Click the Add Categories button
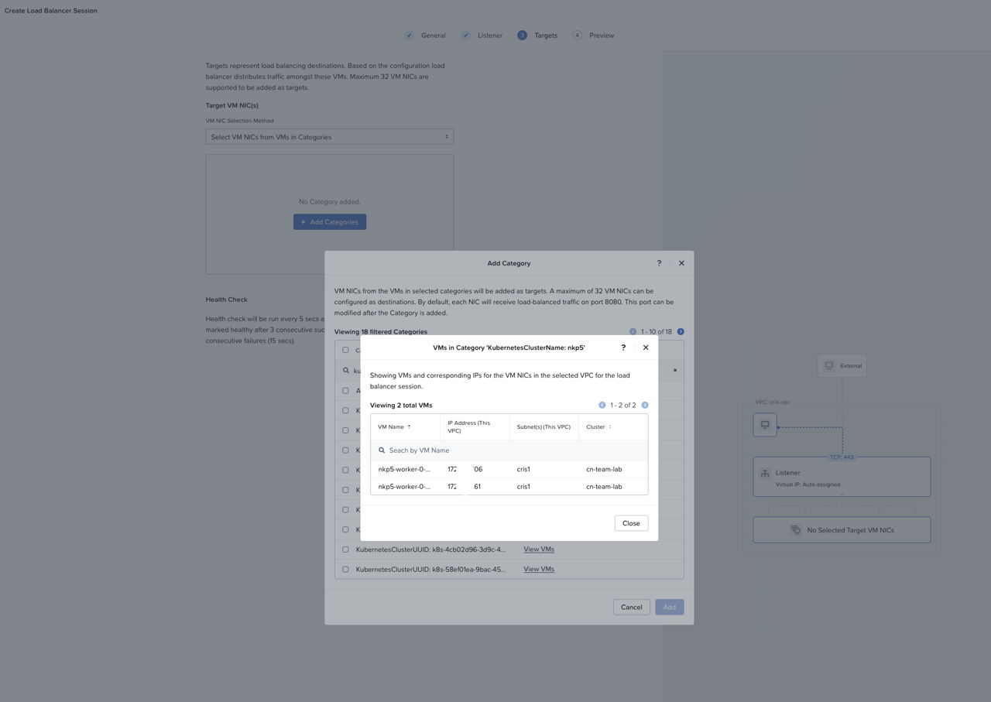This screenshot has height=702, width=991. tap(330, 222)
